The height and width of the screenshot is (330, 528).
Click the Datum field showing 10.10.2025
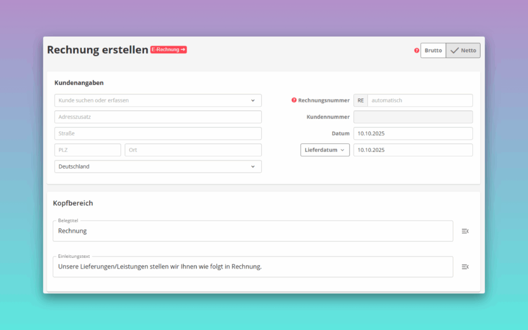pos(412,133)
